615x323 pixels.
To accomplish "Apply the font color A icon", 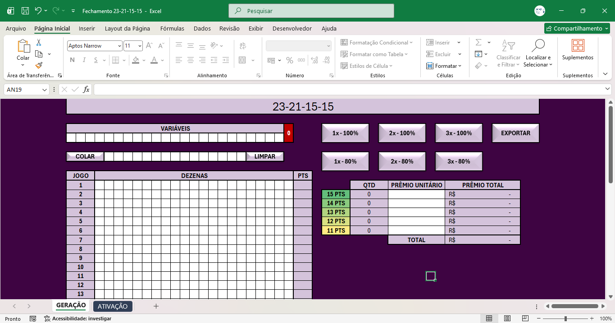I will (154, 60).
